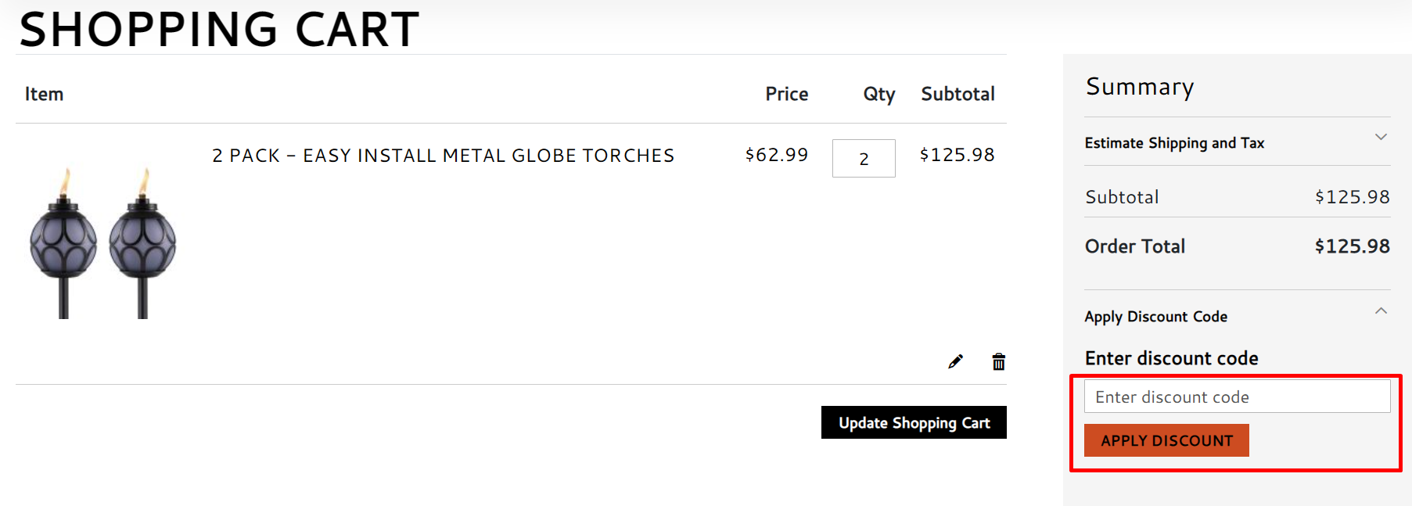Click the pencil edit item icon

pos(955,361)
